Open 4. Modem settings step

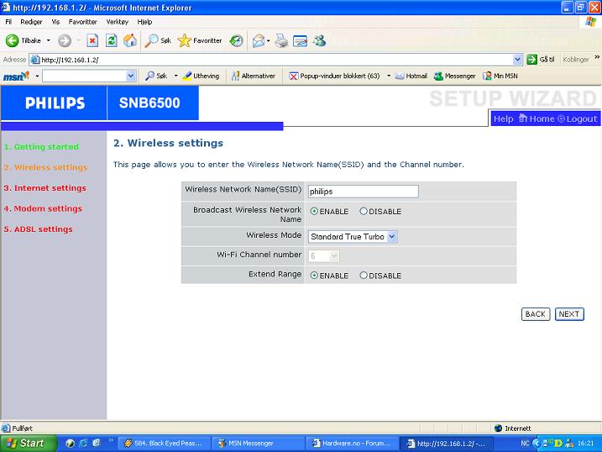click(43, 208)
